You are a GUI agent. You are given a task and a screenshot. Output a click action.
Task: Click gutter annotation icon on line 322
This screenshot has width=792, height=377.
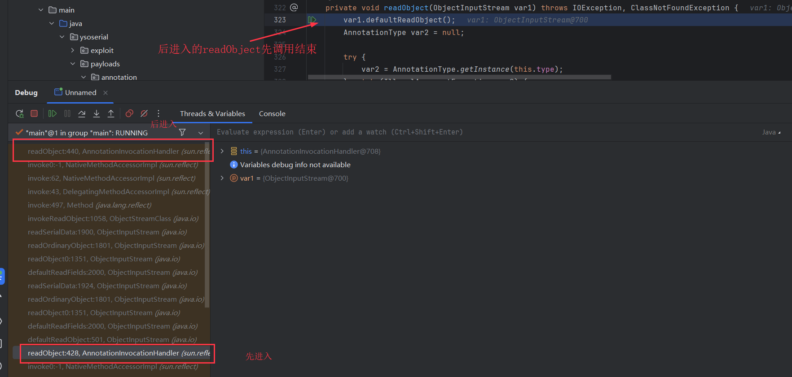pyautogui.click(x=294, y=7)
